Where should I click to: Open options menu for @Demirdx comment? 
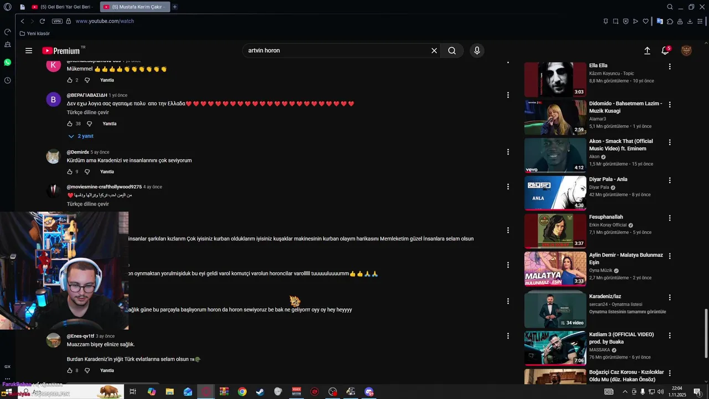pos(508,152)
